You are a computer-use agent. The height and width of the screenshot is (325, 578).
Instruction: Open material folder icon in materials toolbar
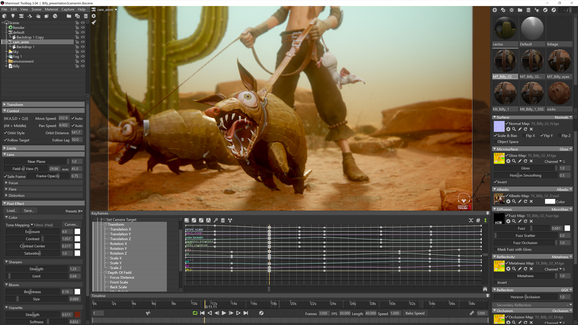[x=520, y=10]
